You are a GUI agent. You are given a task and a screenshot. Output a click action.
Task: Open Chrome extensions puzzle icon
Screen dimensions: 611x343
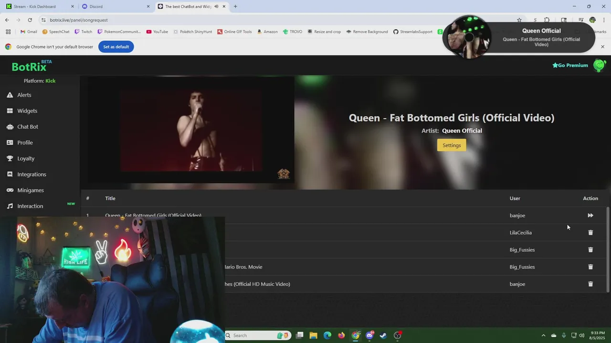pos(547,20)
